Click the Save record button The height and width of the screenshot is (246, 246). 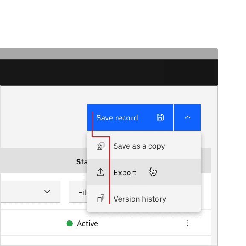(130, 117)
